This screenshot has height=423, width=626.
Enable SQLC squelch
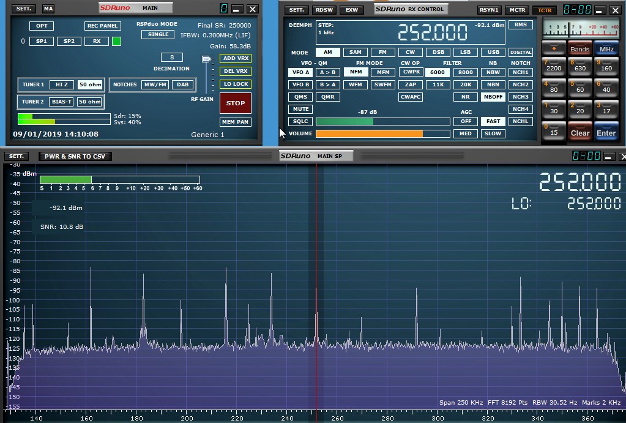(300, 121)
